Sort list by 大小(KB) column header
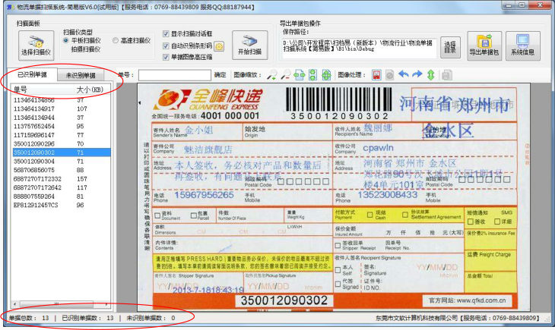555x330 pixels. tap(91, 90)
